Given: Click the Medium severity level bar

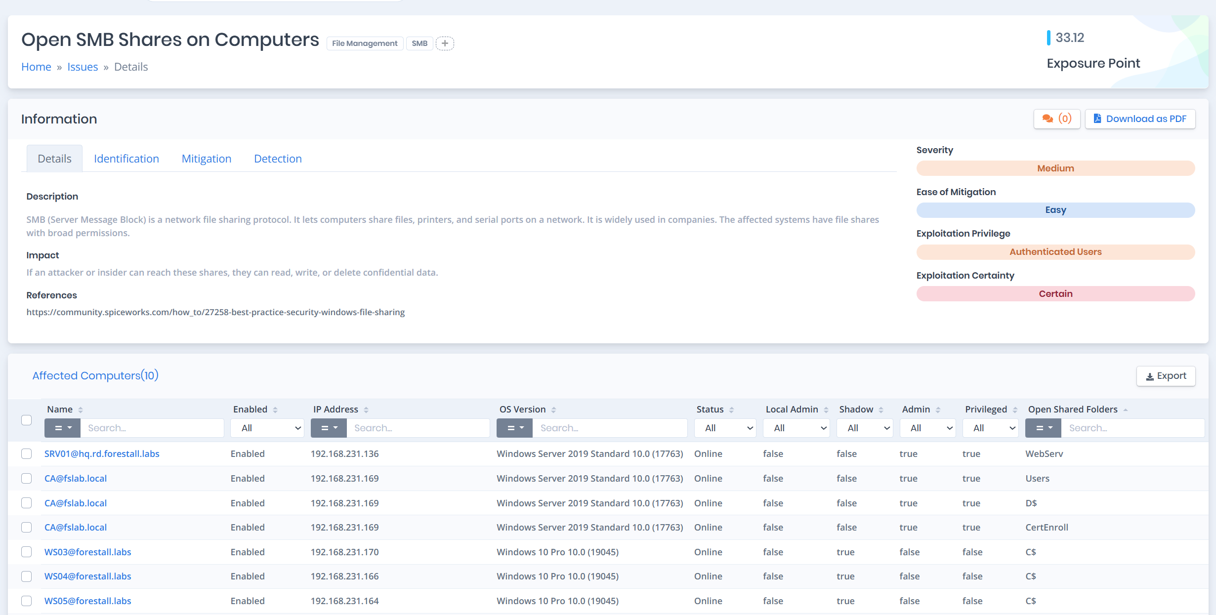Looking at the screenshot, I should pyautogui.click(x=1055, y=168).
